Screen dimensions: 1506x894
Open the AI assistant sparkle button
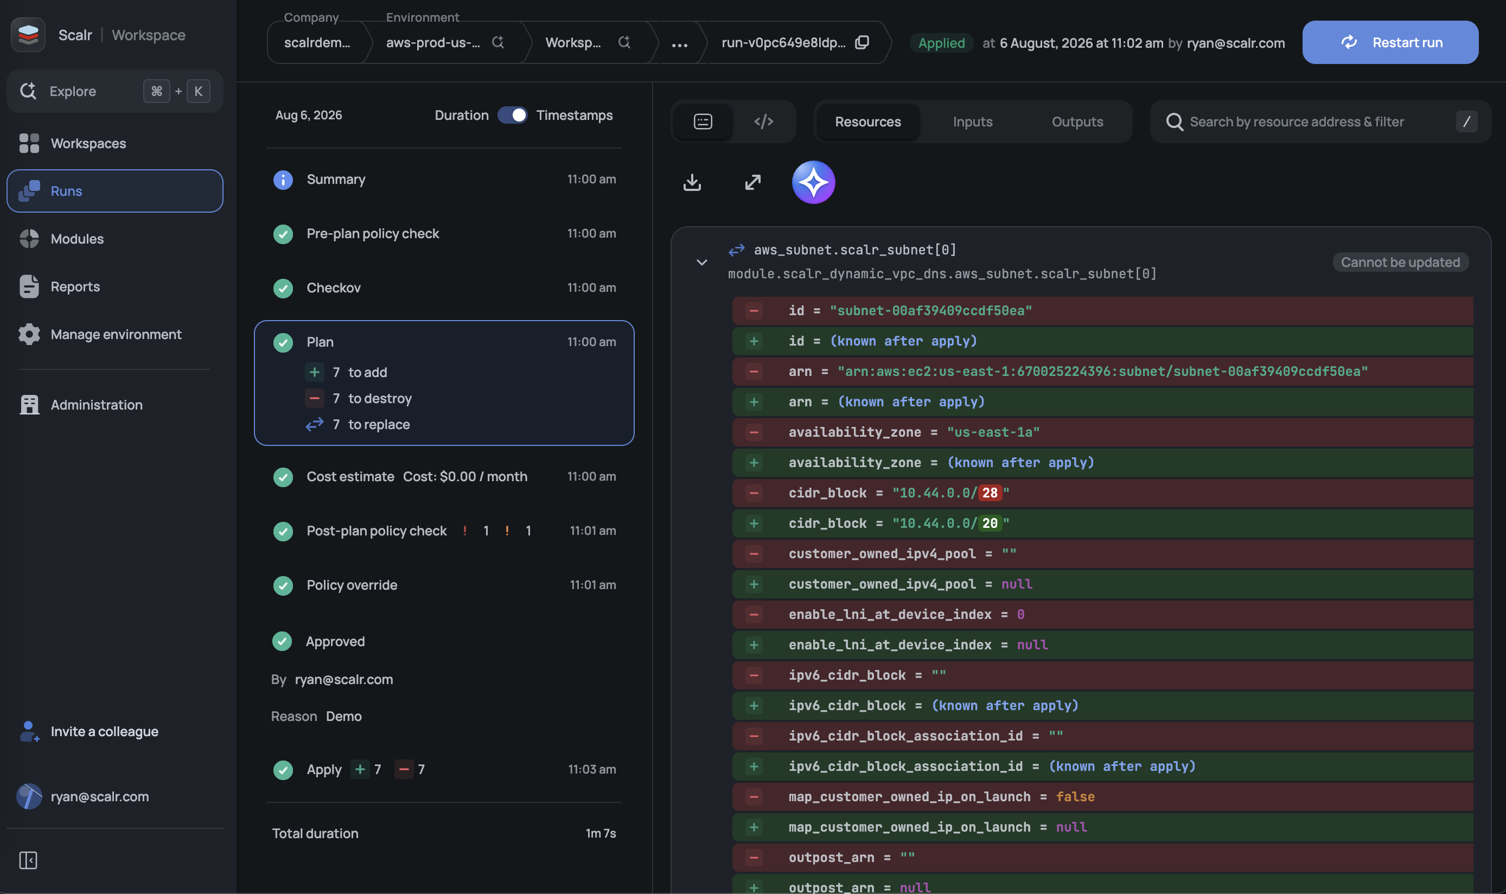coord(813,182)
